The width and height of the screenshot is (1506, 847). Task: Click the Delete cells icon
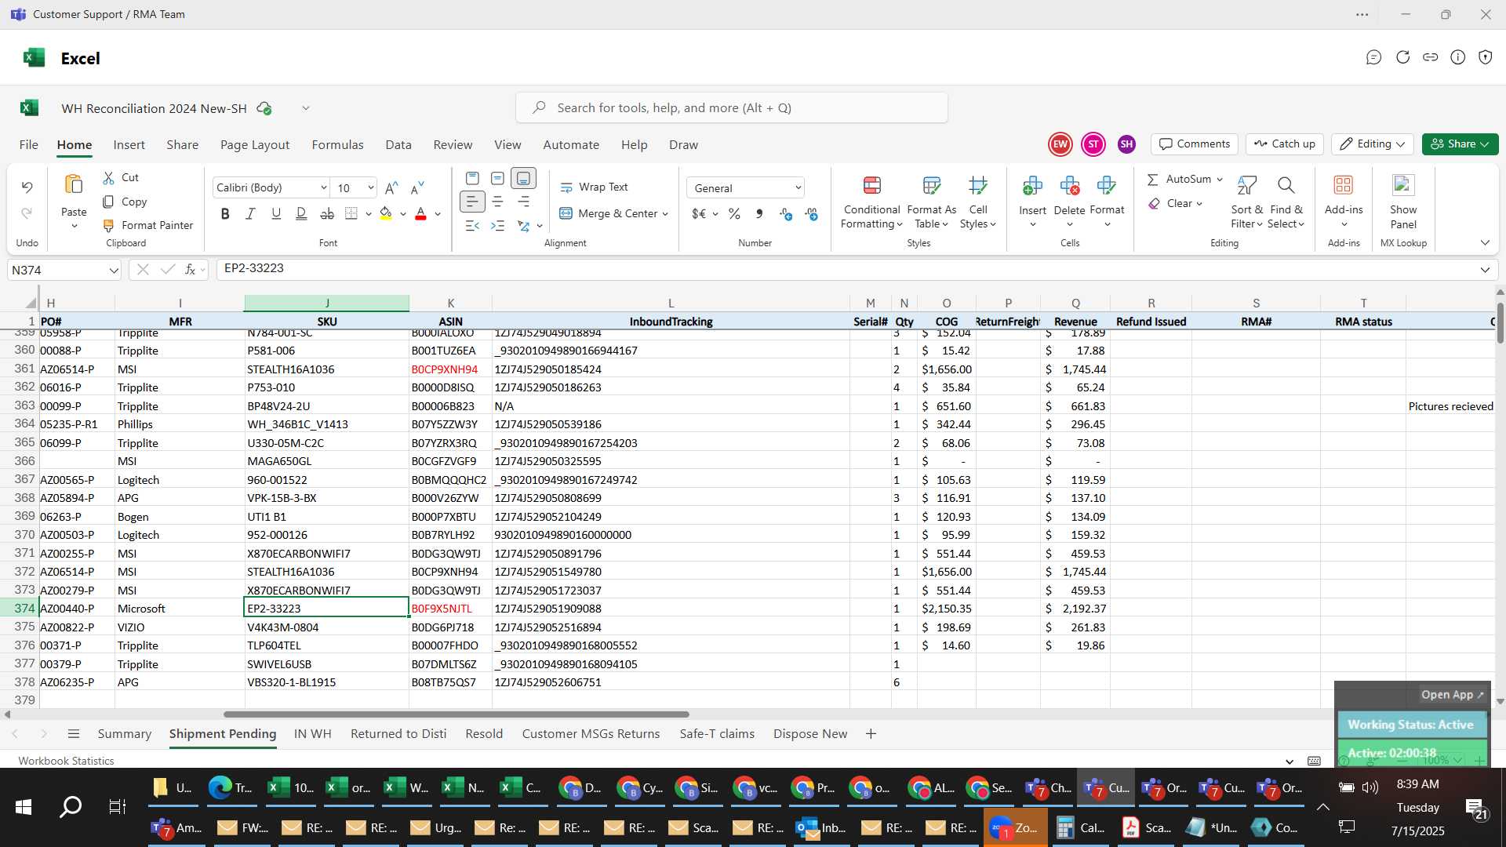tap(1069, 186)
